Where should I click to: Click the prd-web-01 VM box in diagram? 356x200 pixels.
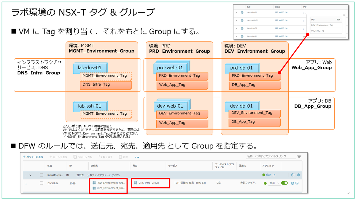coord(172,67)
